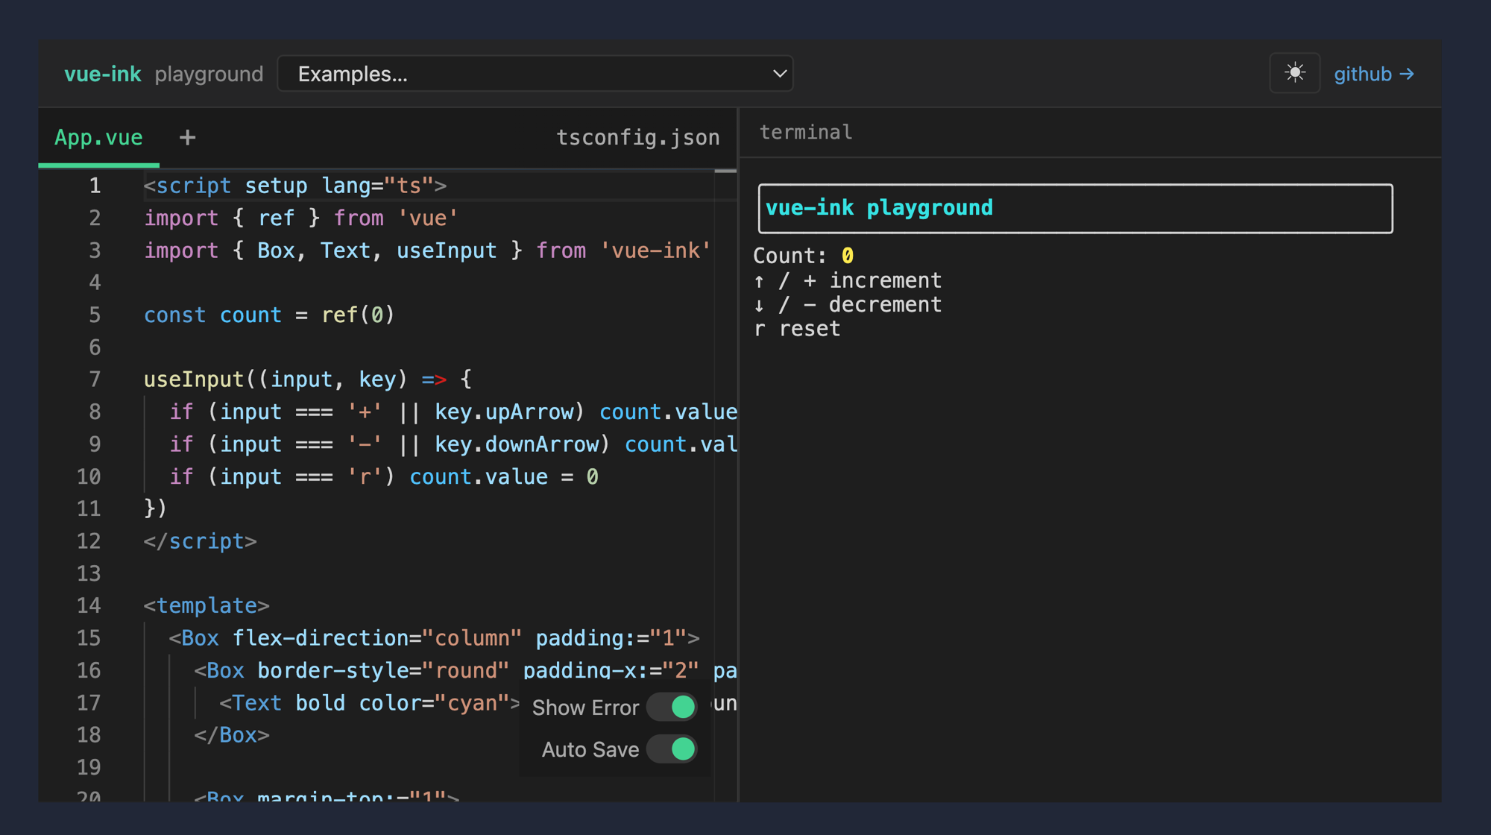
Task: Turn off the Auto Save switch
Action: (672, 749)
